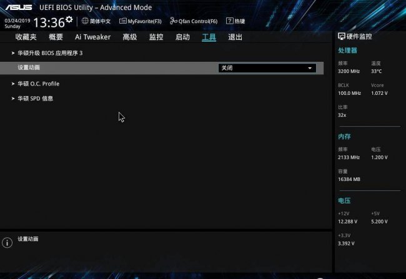Click the 2133 MHz memory frequency

click(349, 157)
